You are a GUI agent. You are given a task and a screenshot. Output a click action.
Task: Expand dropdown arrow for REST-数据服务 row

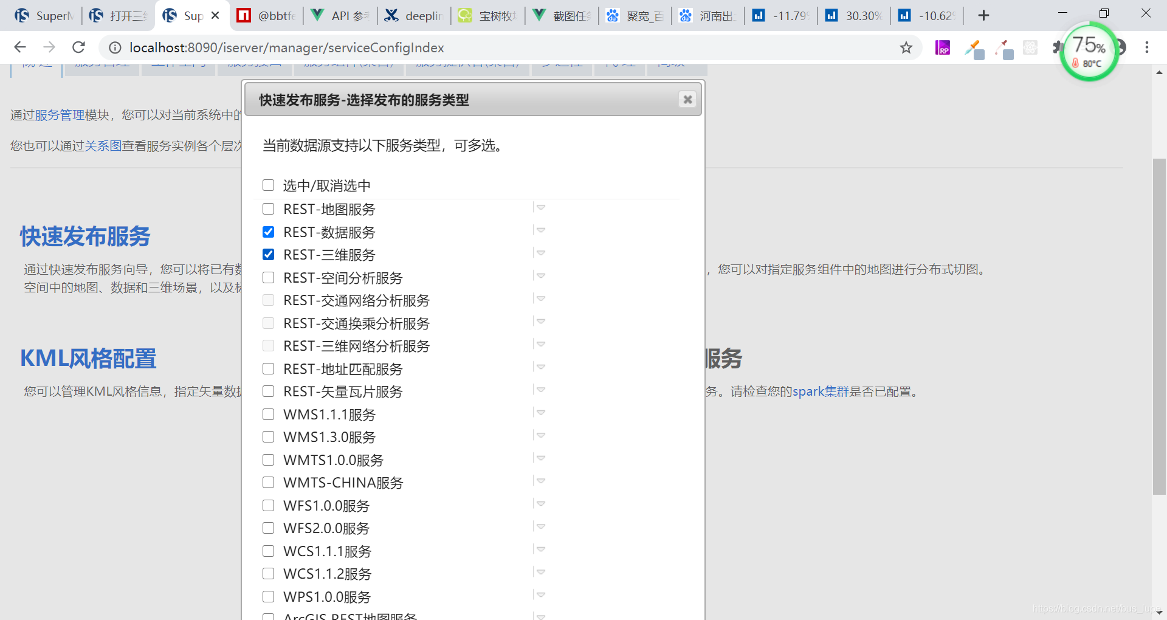tap(540, 230)
